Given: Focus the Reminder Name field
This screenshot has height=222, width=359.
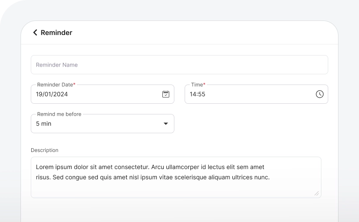Looking at the screenshot, I should click(179, 65).
